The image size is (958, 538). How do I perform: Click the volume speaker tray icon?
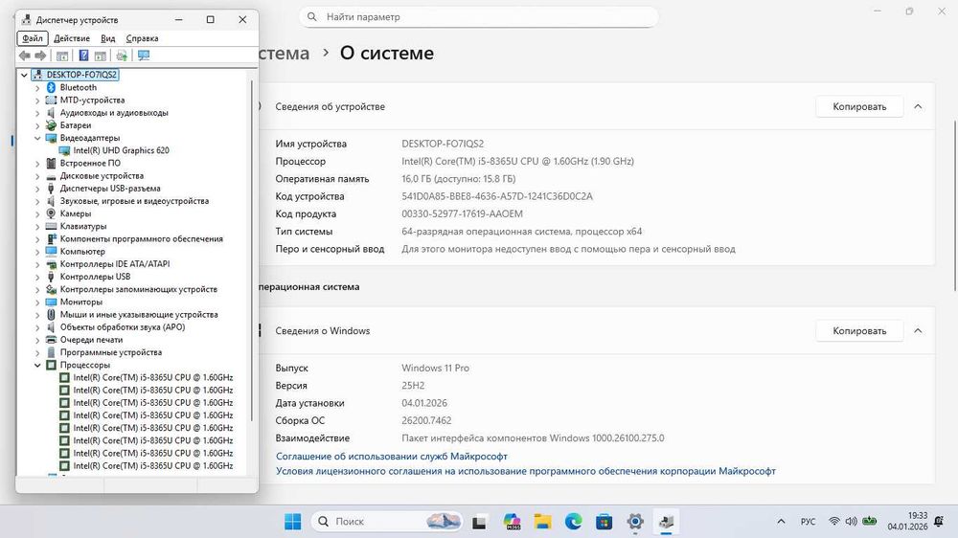[851, 522]
